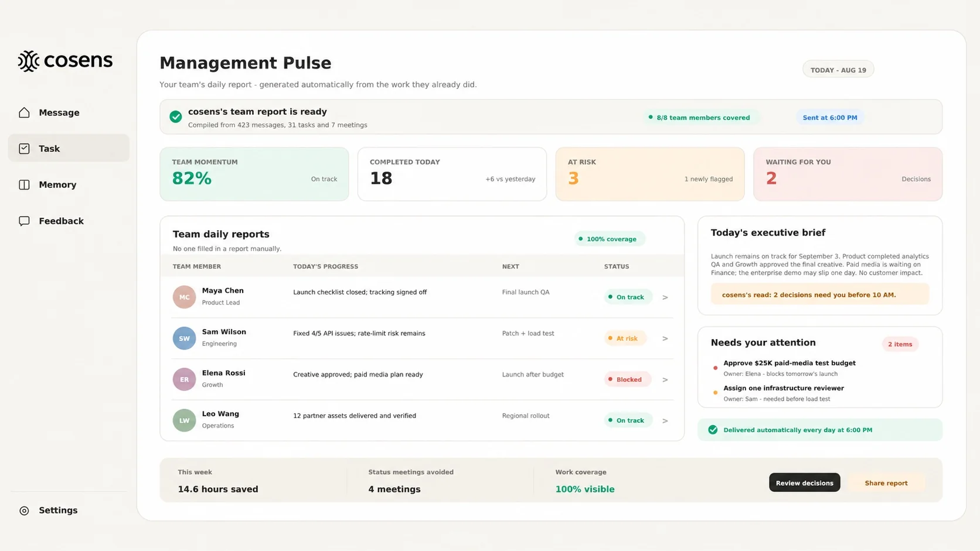Click Leo Wang's On track status pill
Viewport: 980px width, 551px height.
[x=628, y=420]
